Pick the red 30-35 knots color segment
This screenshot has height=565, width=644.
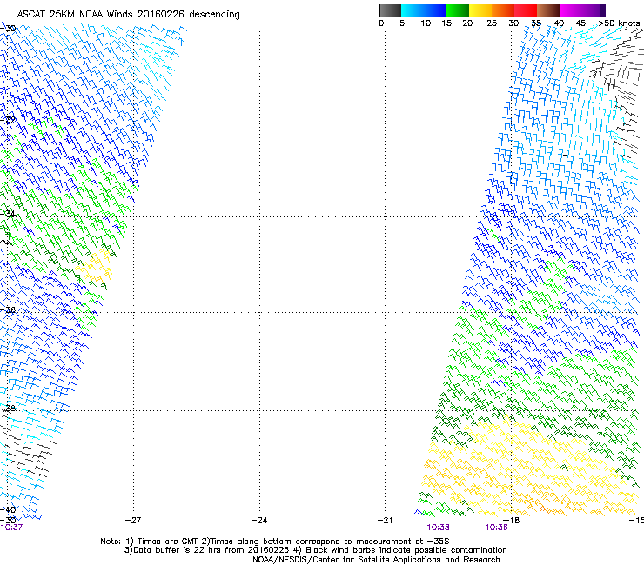[x=526, y=10]
